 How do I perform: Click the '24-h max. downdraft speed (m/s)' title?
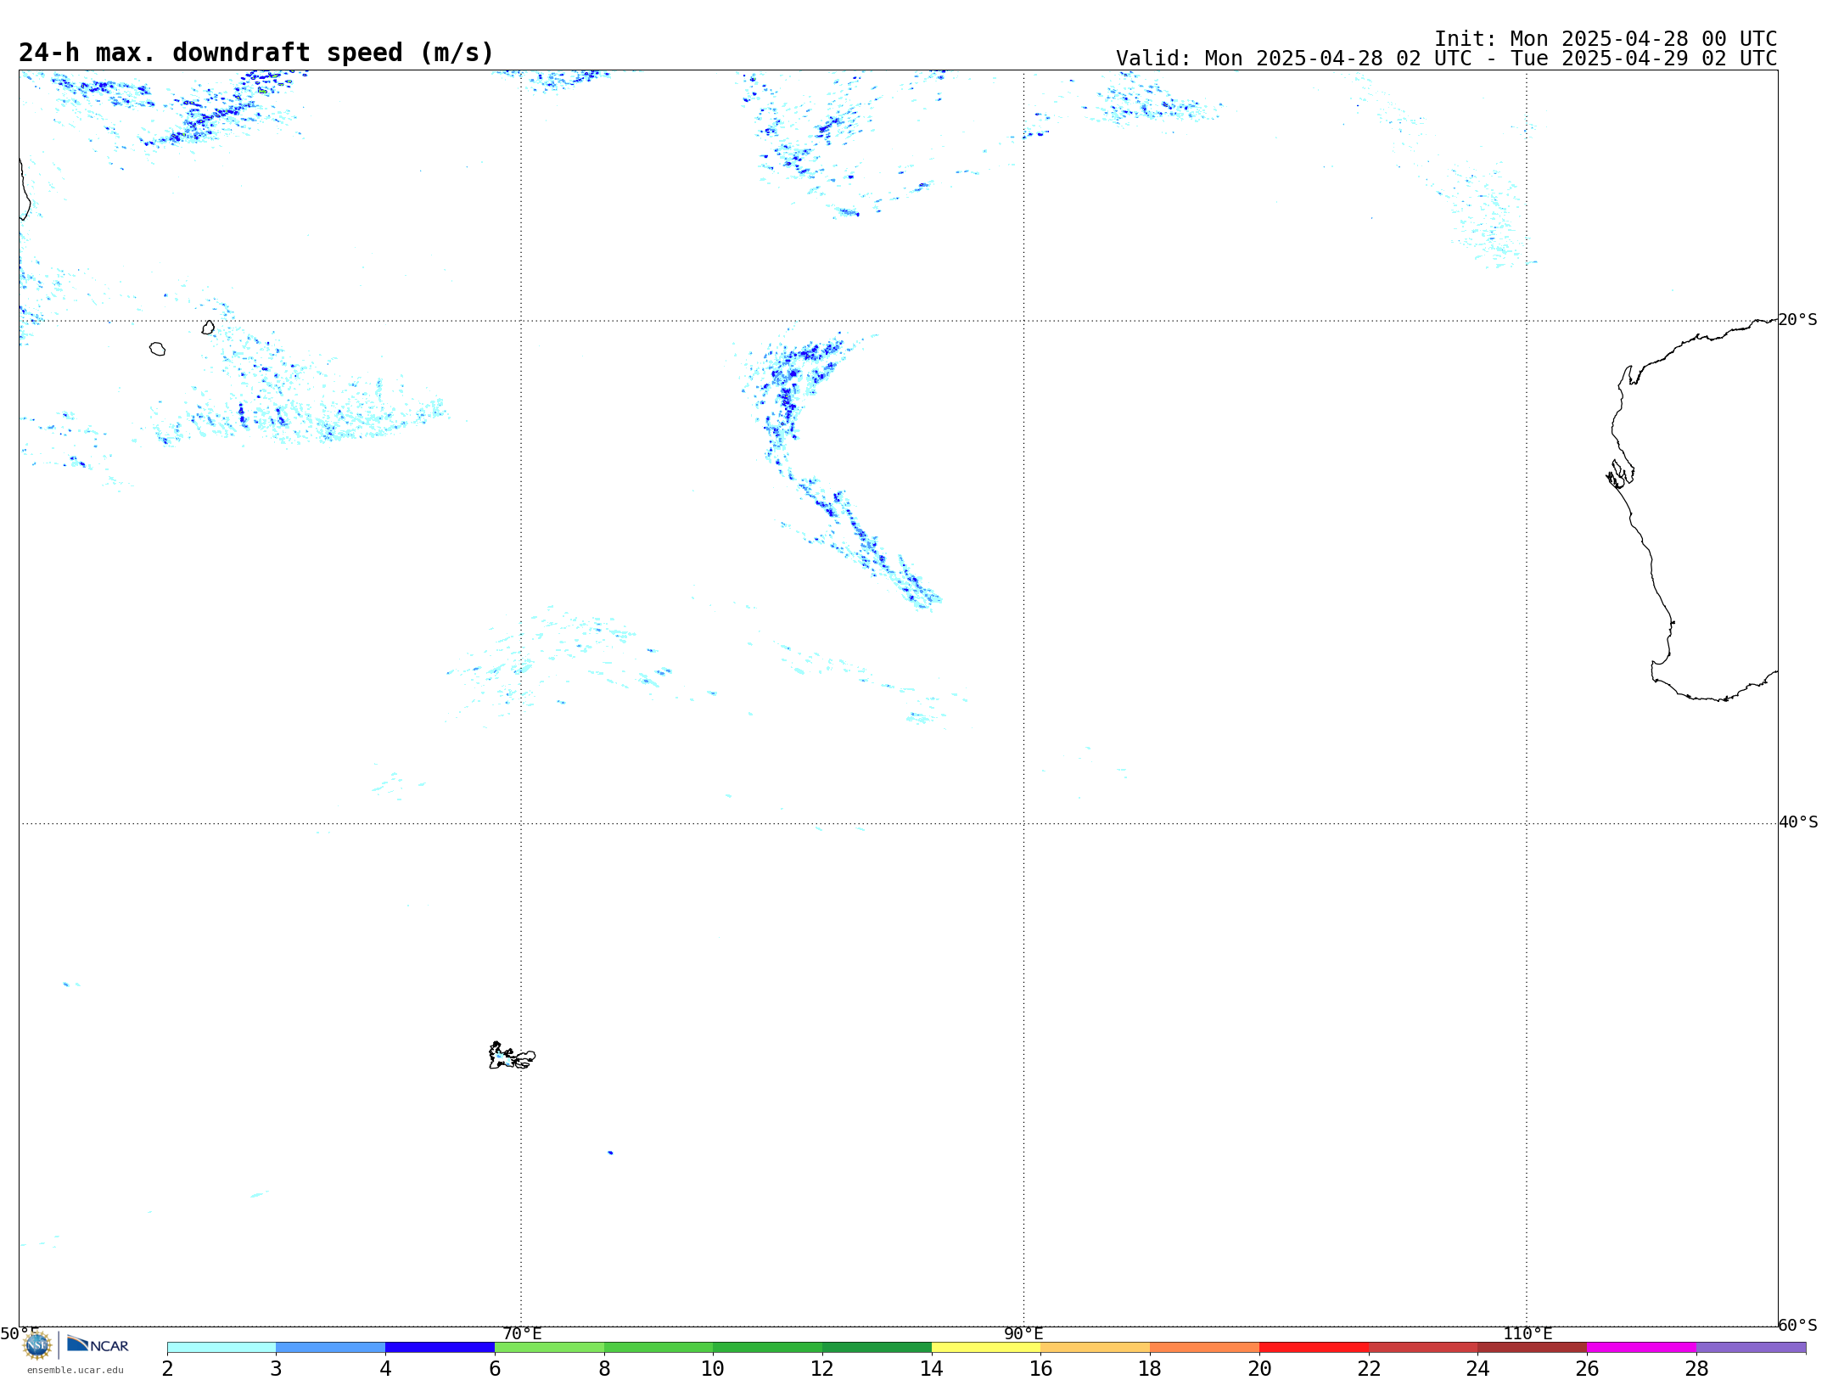tap(256, 53)
